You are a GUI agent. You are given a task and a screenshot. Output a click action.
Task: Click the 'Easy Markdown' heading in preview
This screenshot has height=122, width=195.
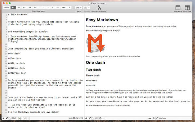(102, 20)
